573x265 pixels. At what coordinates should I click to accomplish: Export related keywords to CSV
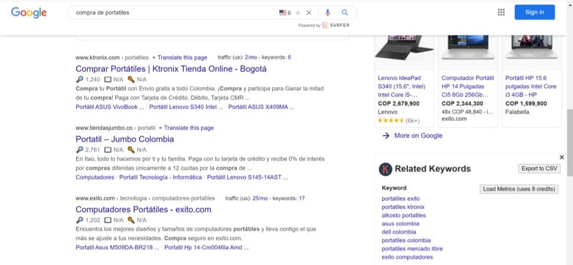(539, 168)
